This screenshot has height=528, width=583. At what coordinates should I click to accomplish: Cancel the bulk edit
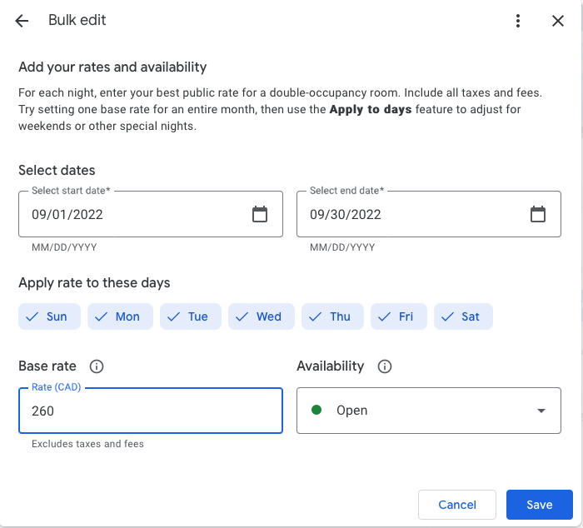(457, 505)
